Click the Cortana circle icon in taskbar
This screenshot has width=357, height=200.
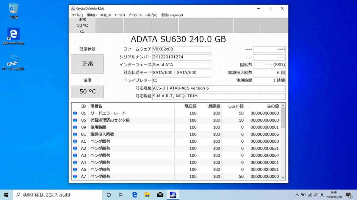click(109, 195)
